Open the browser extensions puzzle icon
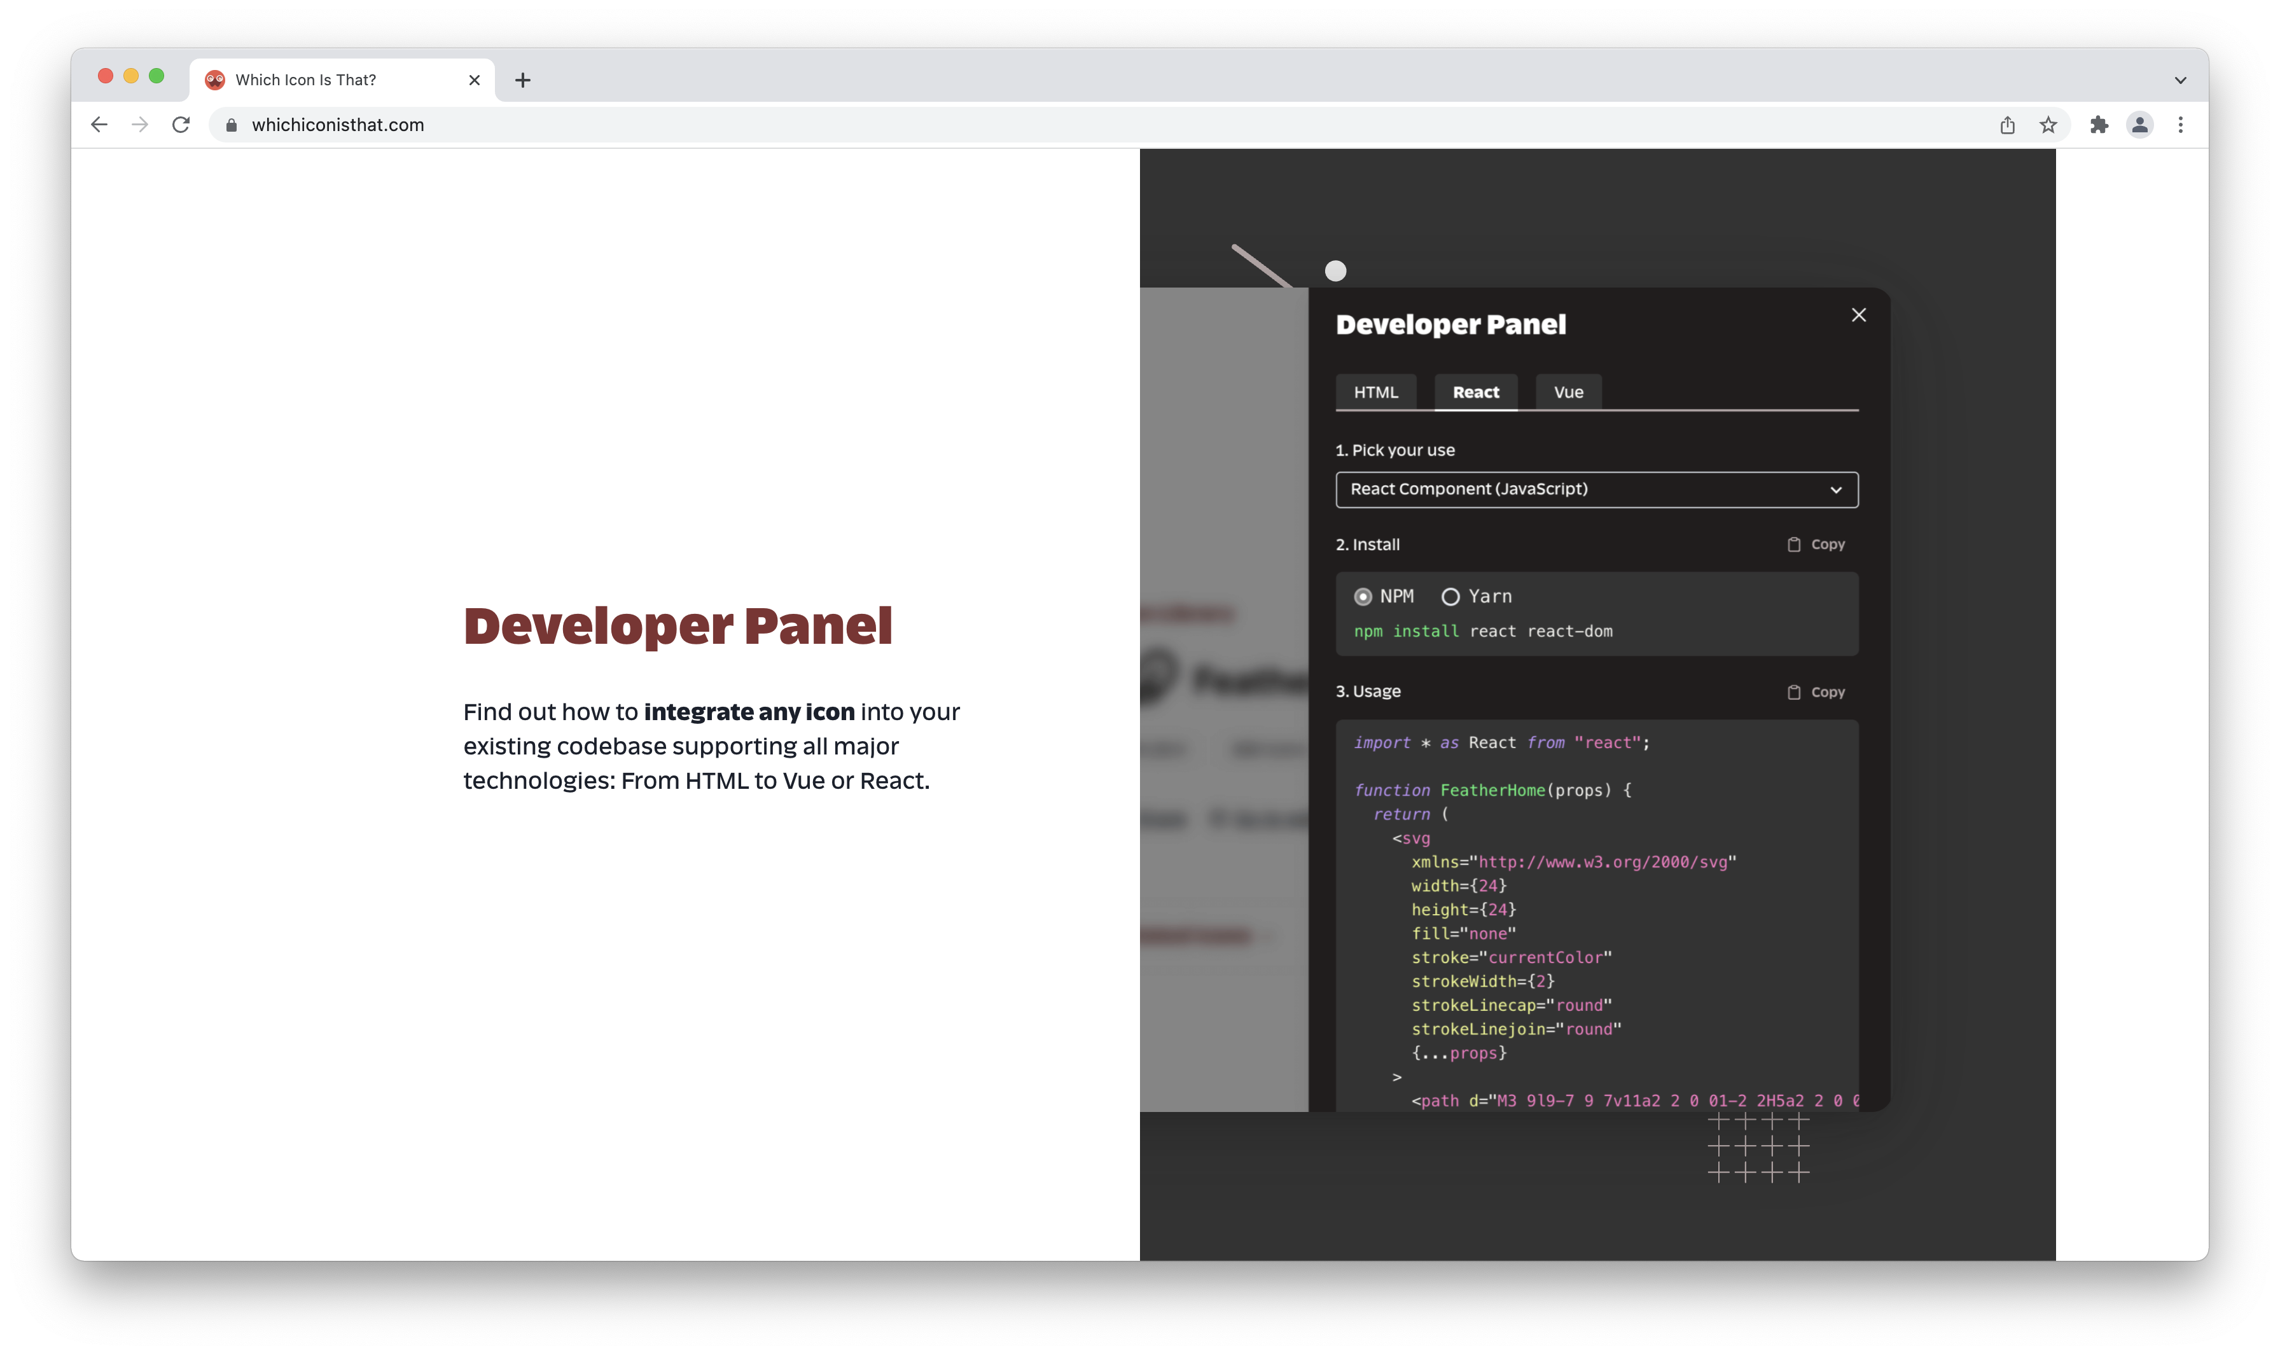2280x1355 pixels. tap(2098, 125)
